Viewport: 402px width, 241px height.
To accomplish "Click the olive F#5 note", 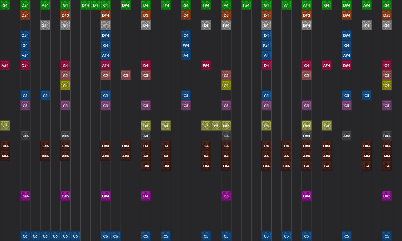I will pyautogui.click(x=226, y=126).
